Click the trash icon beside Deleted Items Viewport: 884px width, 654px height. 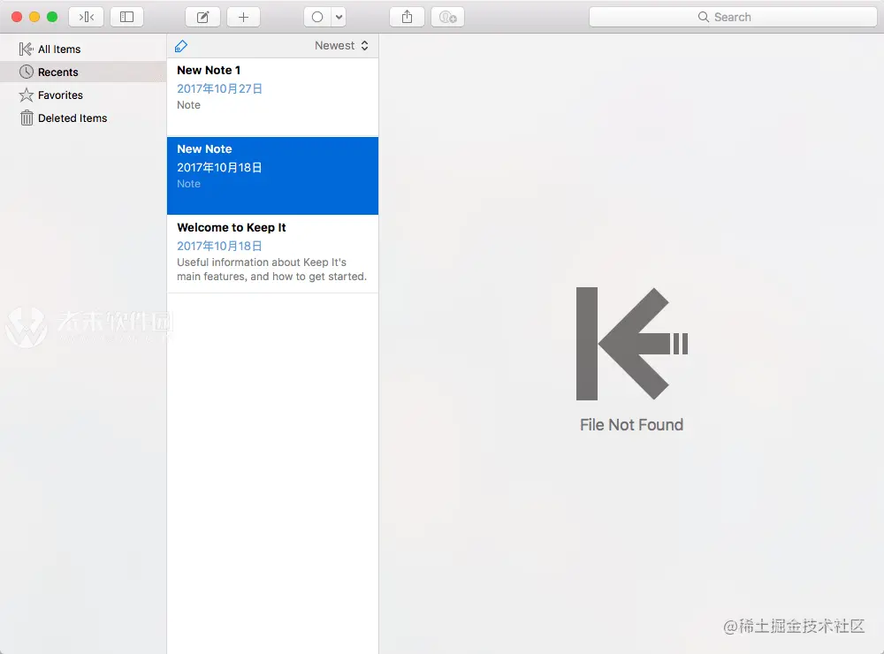coord(27,118)
